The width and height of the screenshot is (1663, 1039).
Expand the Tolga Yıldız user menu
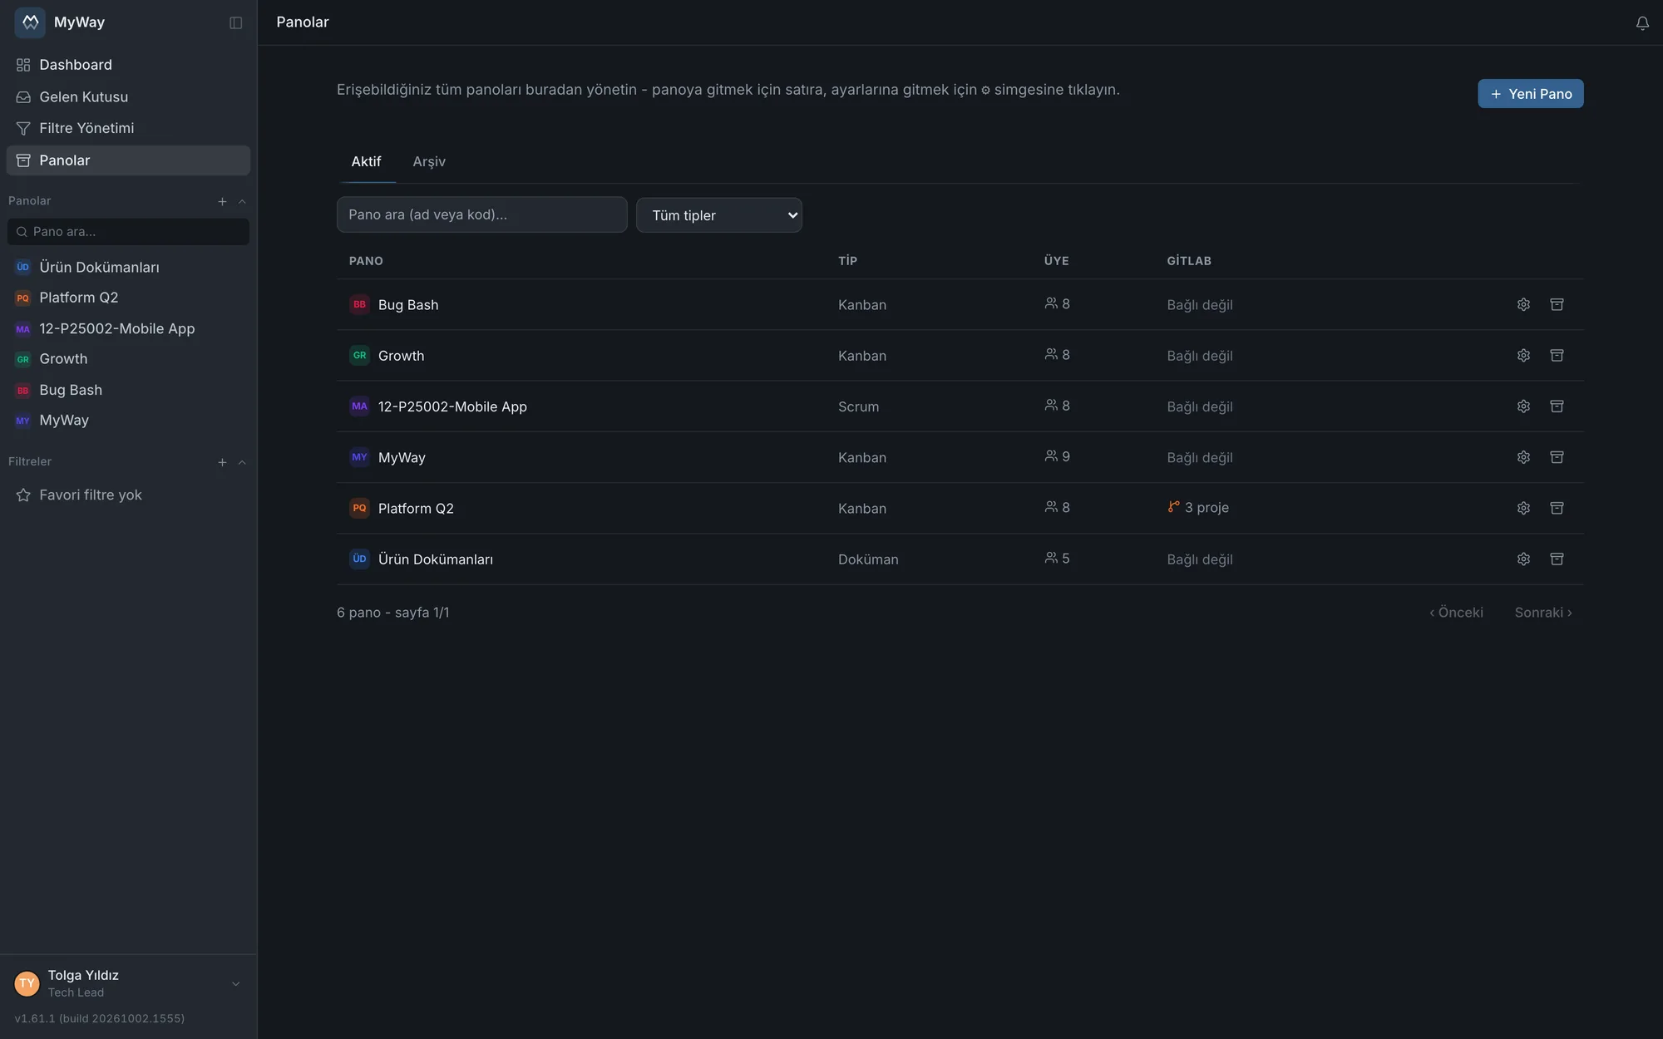point(236,983)
